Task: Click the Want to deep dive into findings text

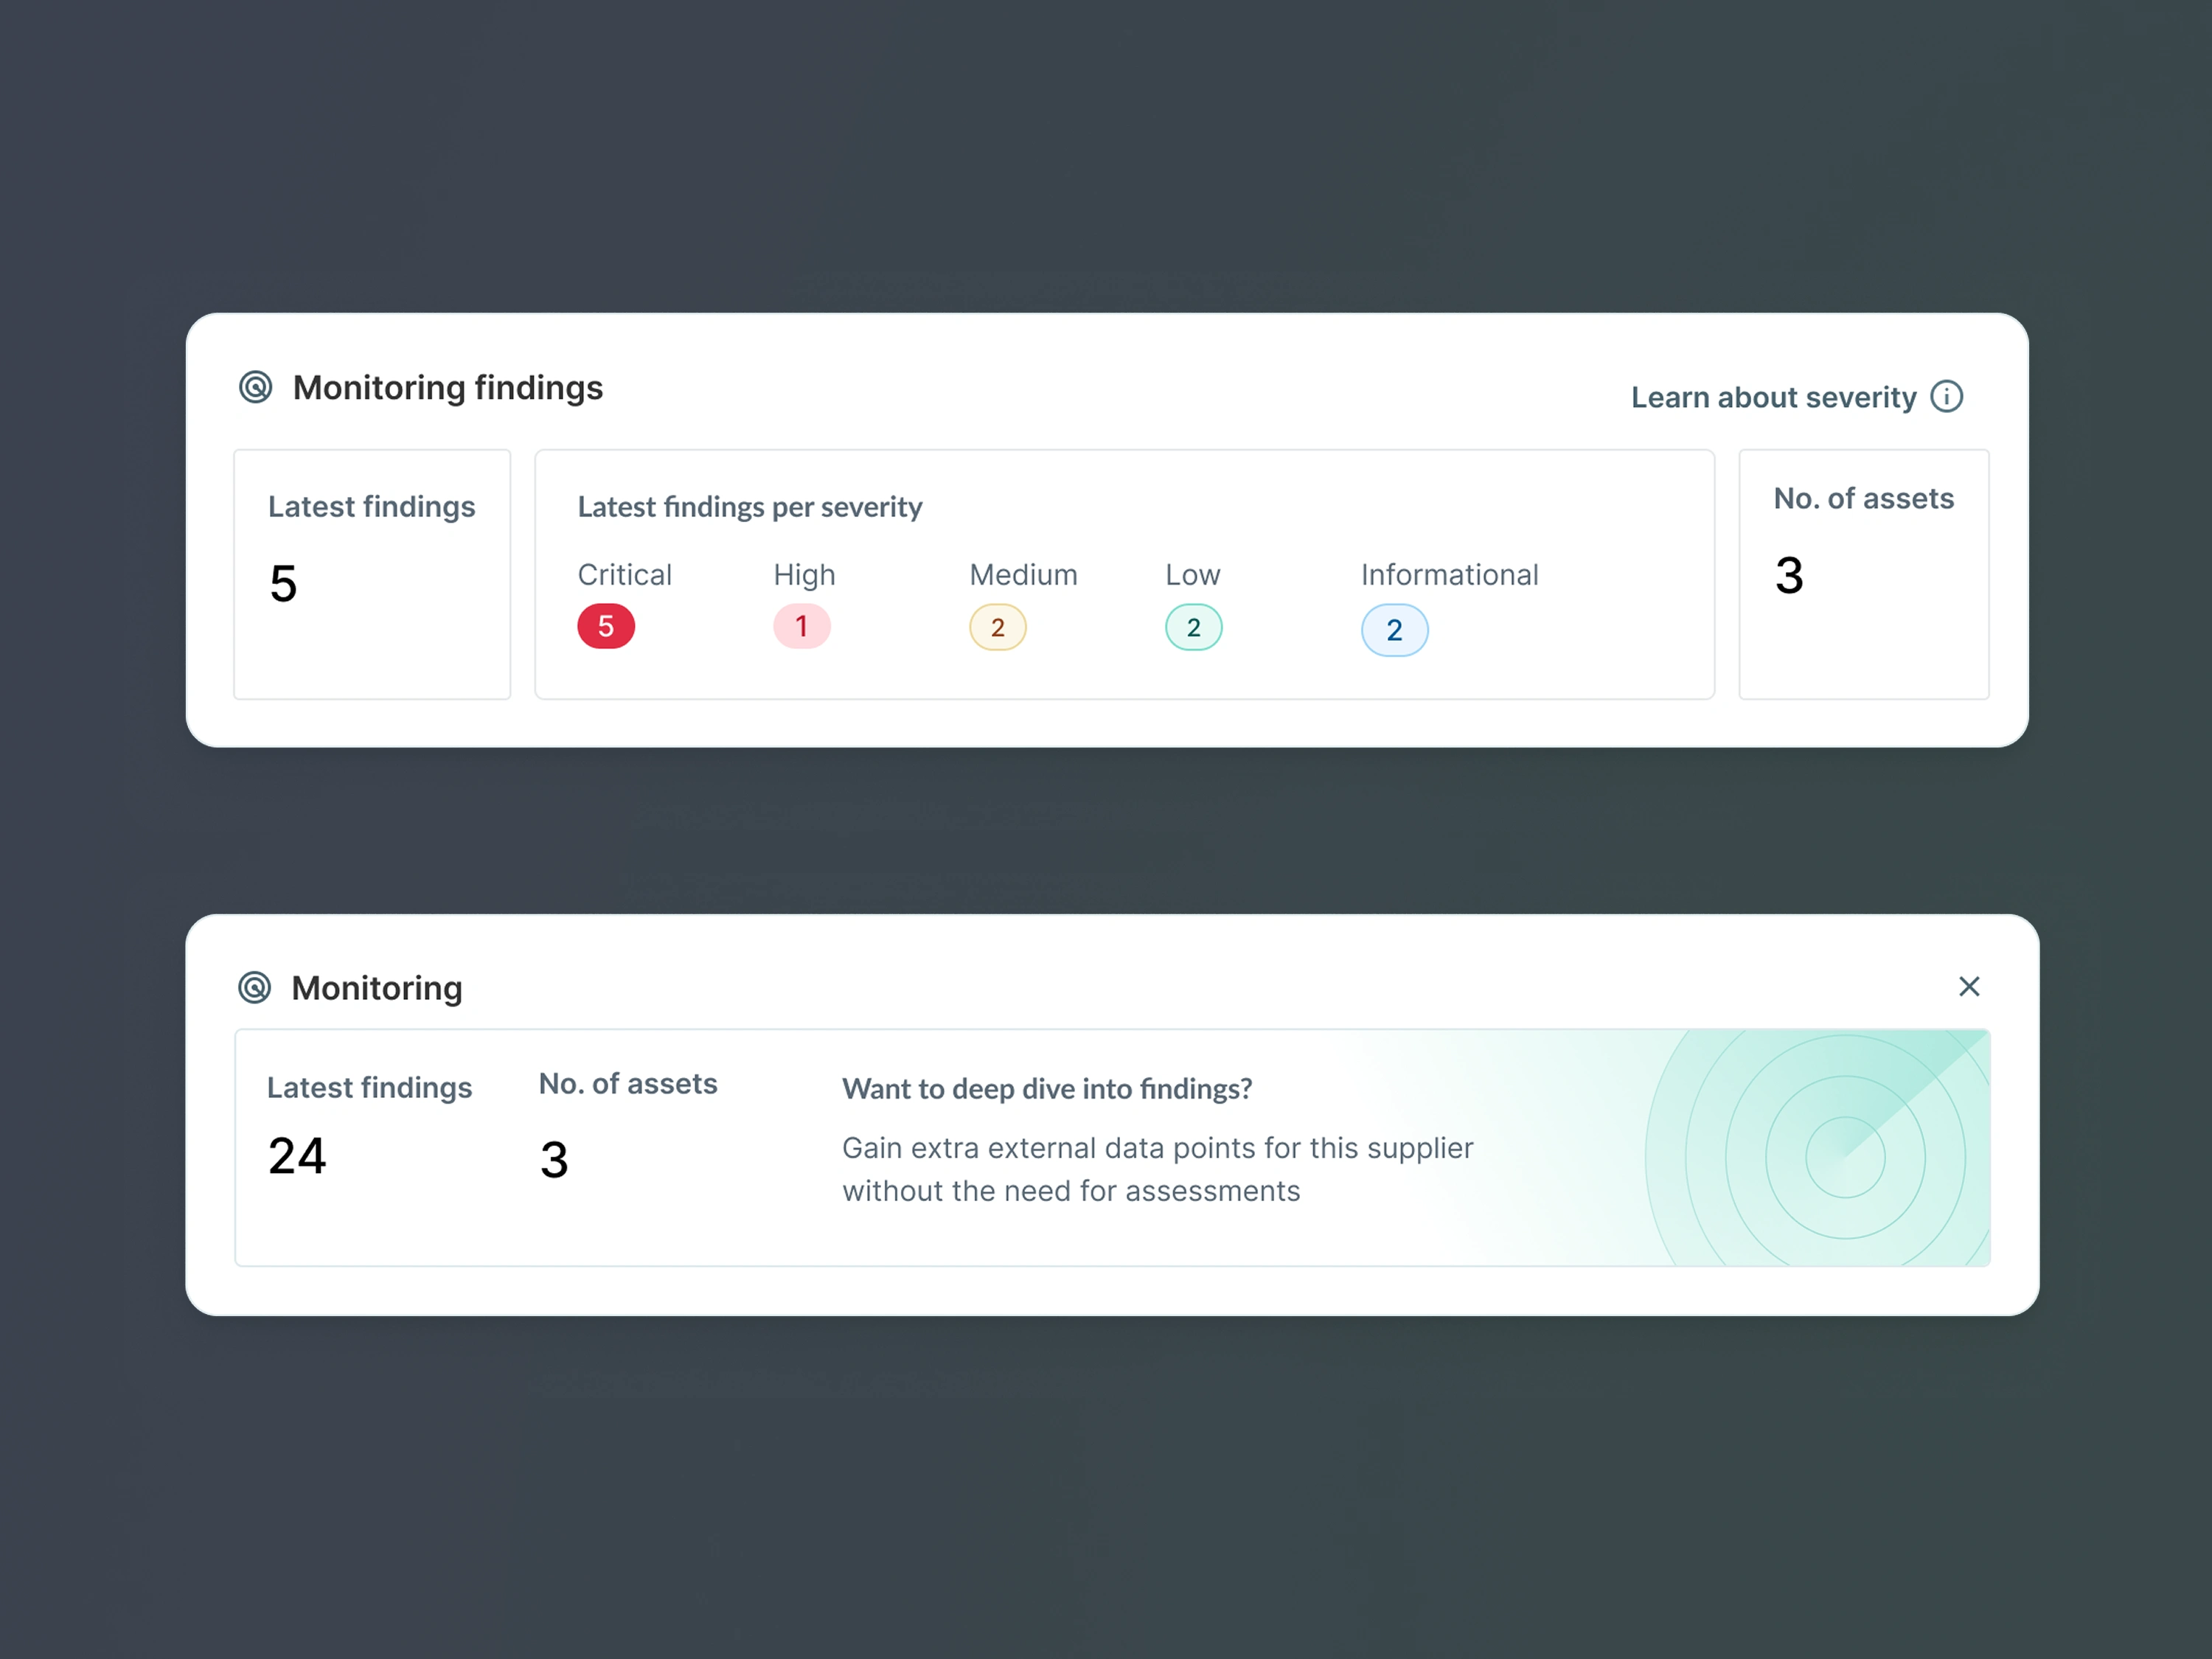Action: pyautogui.click(x=1047, y=1089)
